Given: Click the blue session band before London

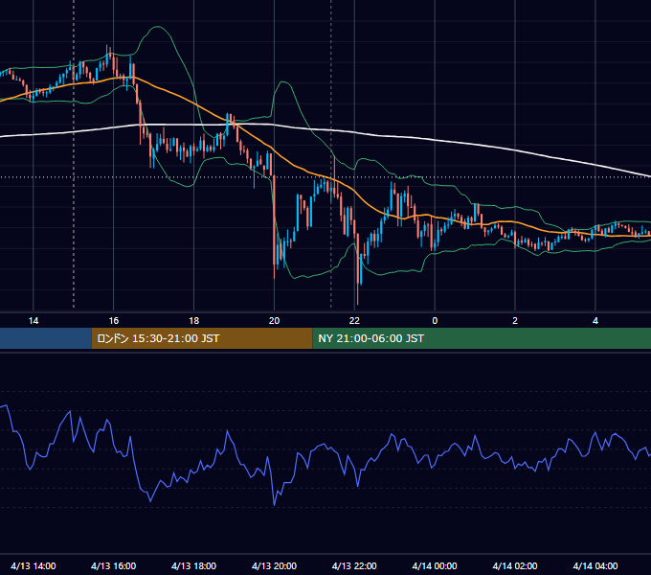Looking at the screenshot, I should coord(46,338).
